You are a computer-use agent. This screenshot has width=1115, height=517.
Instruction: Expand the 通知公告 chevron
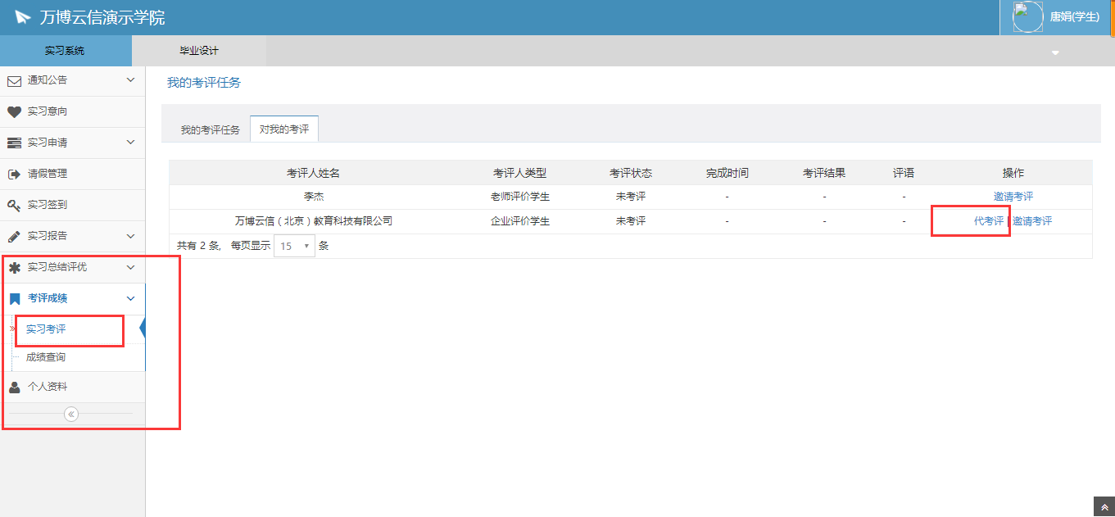[x=130, y=80]
